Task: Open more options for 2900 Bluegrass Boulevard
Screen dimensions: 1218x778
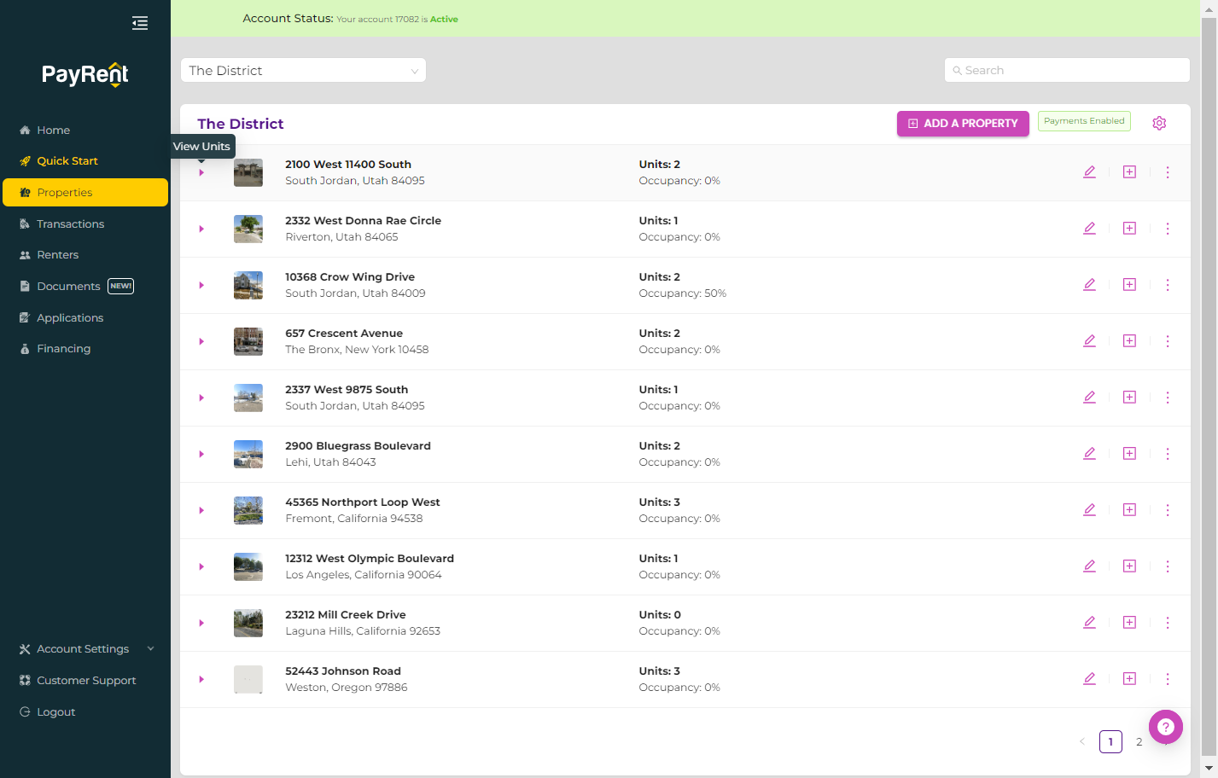Action: [x=1168, y=454]
